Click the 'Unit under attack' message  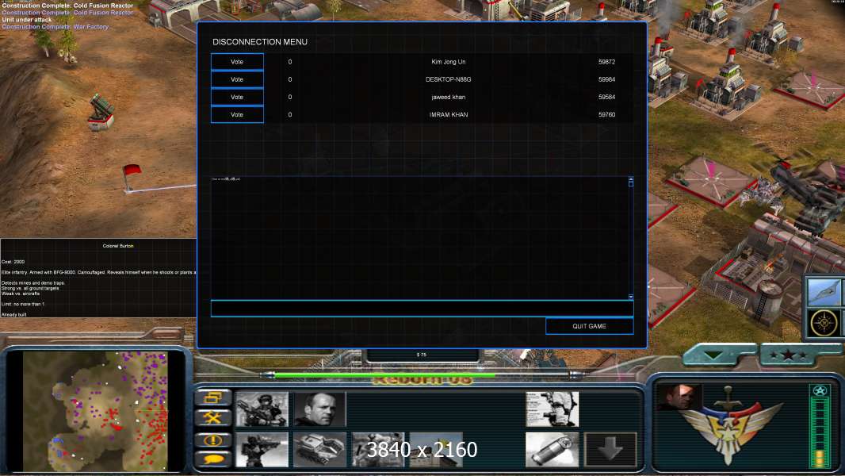click(x=27, y=19)
